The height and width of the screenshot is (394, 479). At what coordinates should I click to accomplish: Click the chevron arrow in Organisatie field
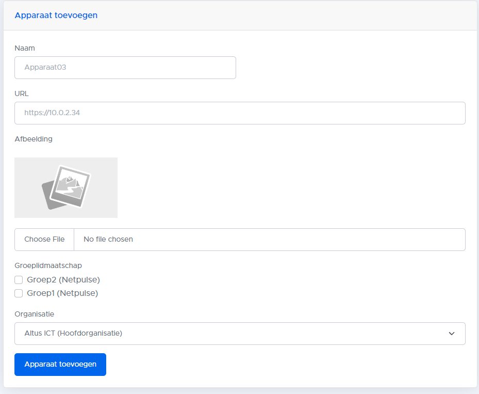pos(452,334)
